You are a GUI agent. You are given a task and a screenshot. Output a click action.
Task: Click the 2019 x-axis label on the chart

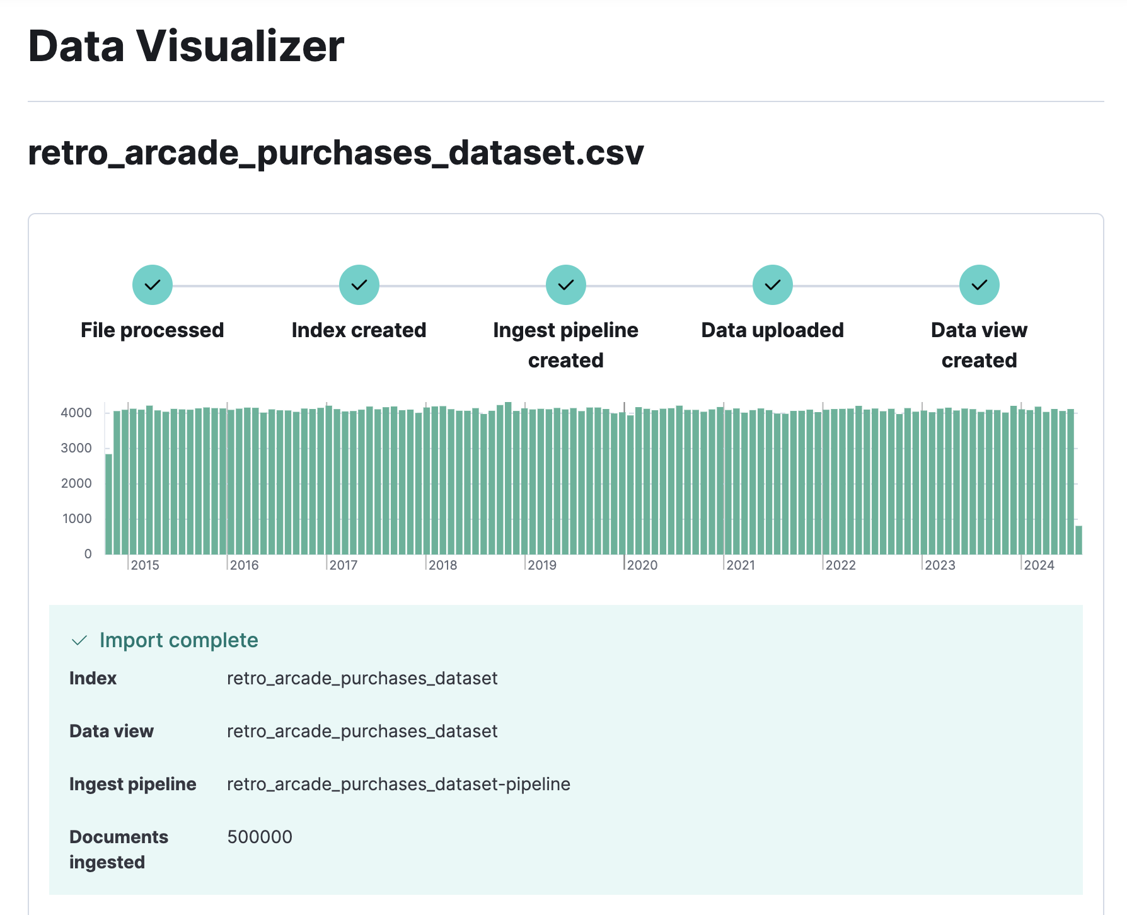point(542,565)
